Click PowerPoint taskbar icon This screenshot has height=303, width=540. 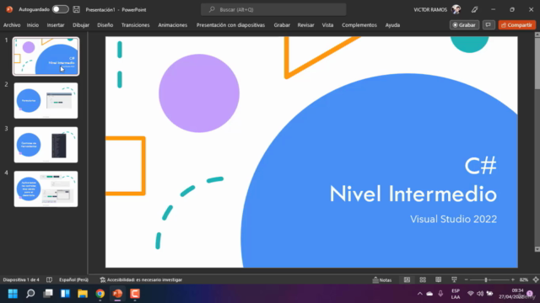point(117,294)
